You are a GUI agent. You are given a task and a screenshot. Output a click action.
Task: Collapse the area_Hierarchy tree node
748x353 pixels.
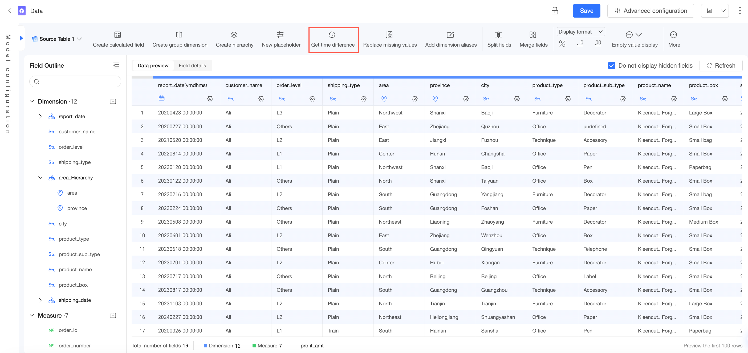pyautogui.click(x=40, y=178)
